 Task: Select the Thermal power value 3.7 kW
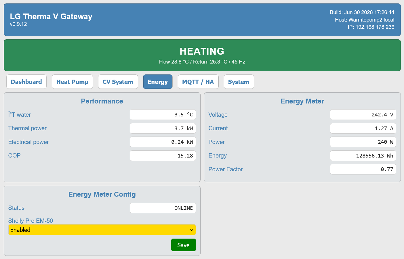[163, 128]
